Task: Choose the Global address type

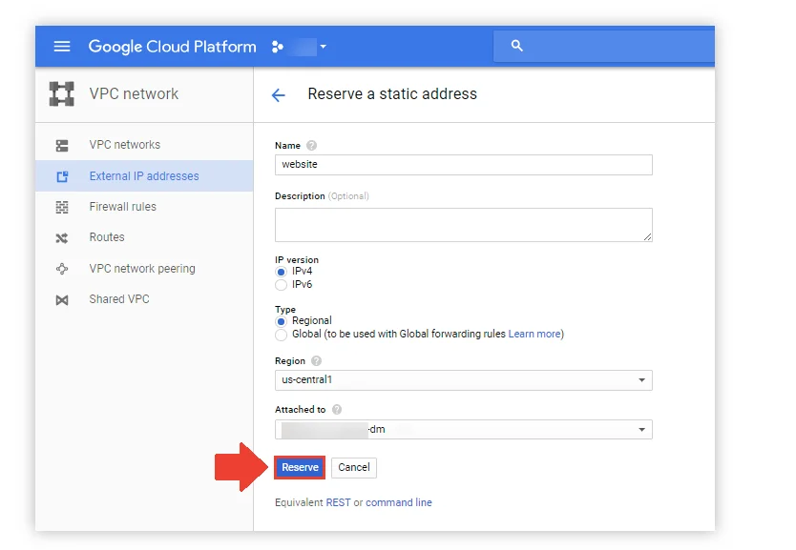Action: pyautogui.click(x=281, y=333)
